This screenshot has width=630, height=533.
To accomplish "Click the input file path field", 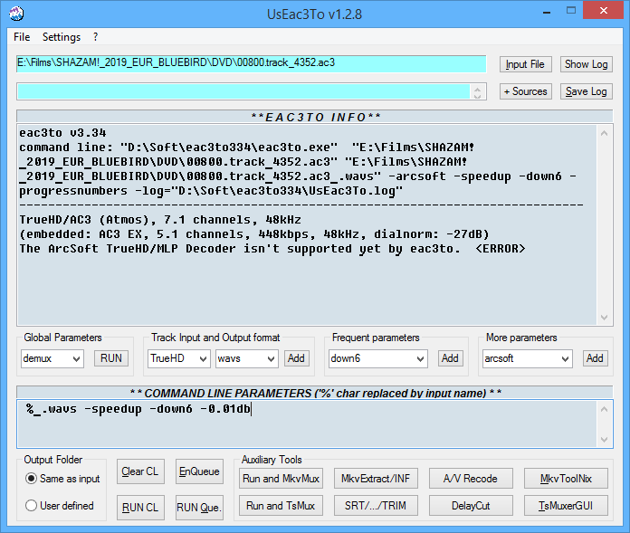I will tap(251, 63).
